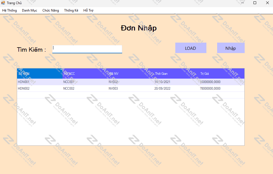This screenshot has width=273, height=174.
Task: Focus the Tìm Kiếm search field
Action: tap(87, 49)
